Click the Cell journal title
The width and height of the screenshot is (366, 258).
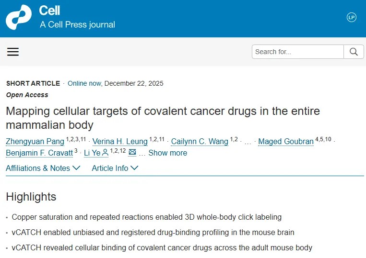pyautogui.click(x=49, y=11)
